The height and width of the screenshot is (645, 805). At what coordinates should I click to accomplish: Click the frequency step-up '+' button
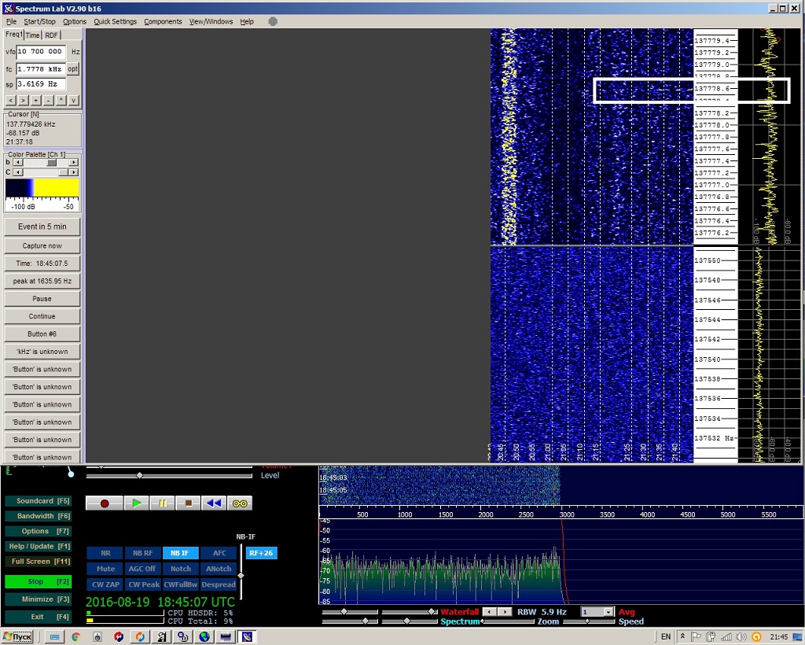point(35,100)
